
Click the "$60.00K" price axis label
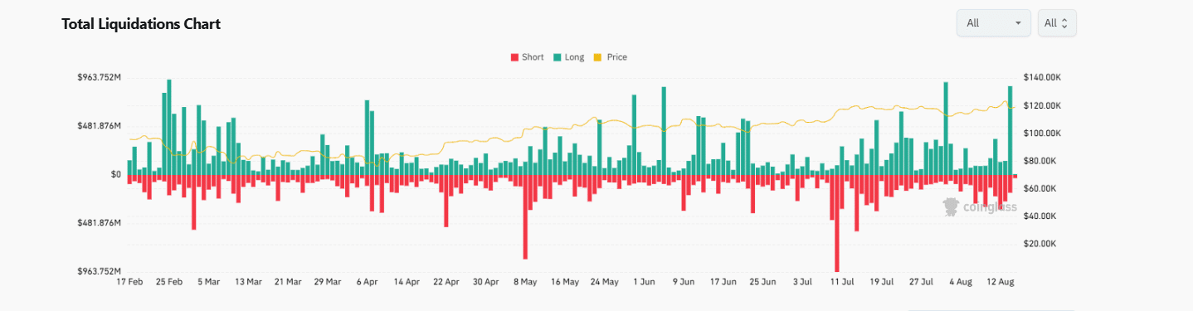[1040, 188]
